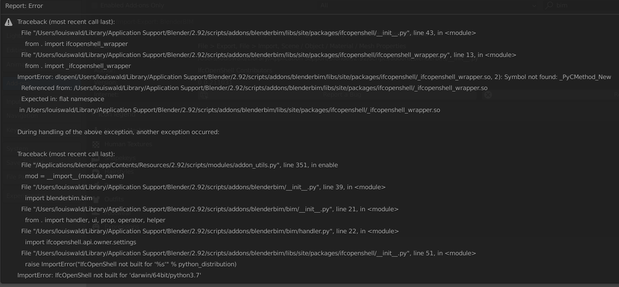Image resolution: width=619 pixels, height=287 pixels.
Task: Click the warning triangle icon in the error report
Action: coord(9,22)
